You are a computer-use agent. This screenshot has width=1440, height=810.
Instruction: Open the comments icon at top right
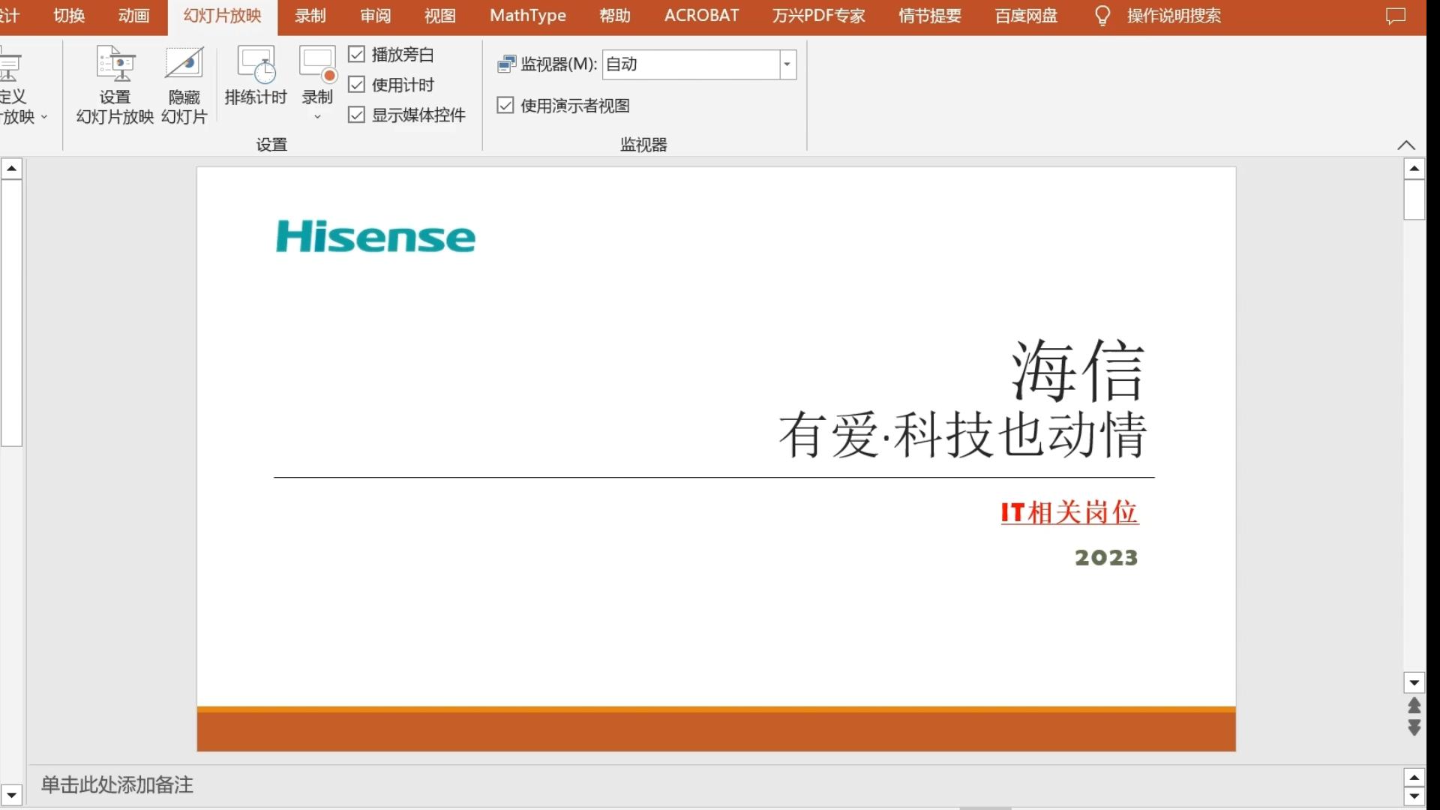[1396, 15]
